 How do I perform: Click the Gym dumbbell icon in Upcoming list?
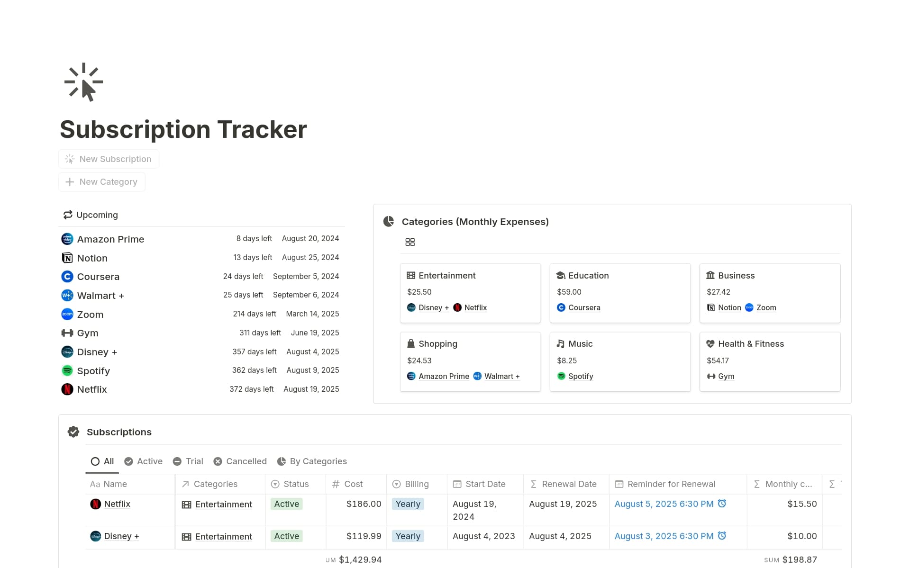tap(67, 333)
